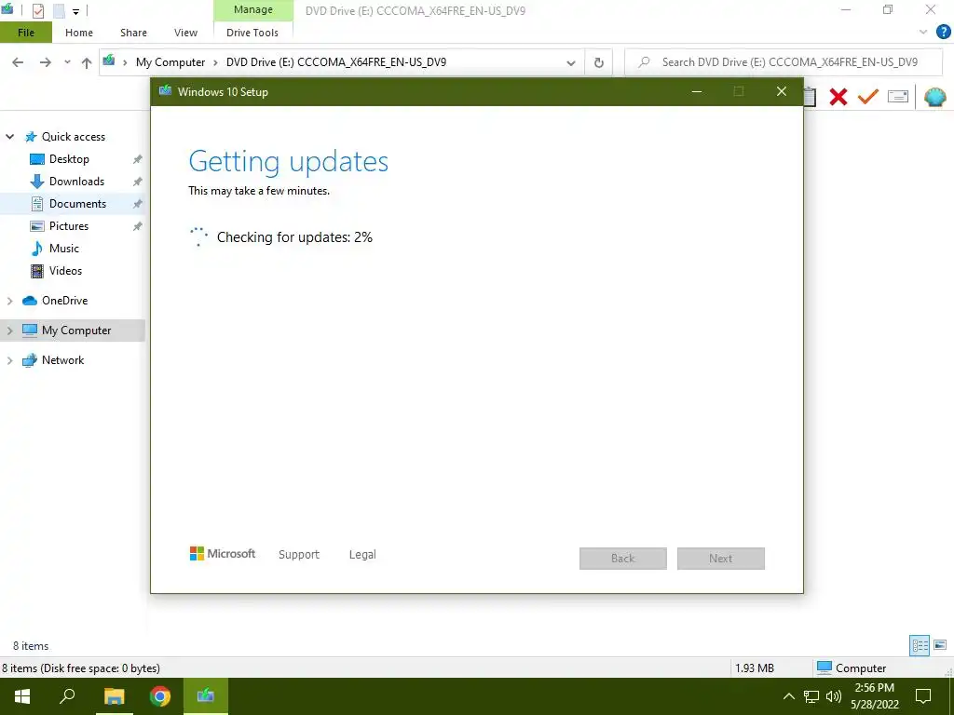
Task: Open the Windows Start menu
Action: [x=22, y=696]
